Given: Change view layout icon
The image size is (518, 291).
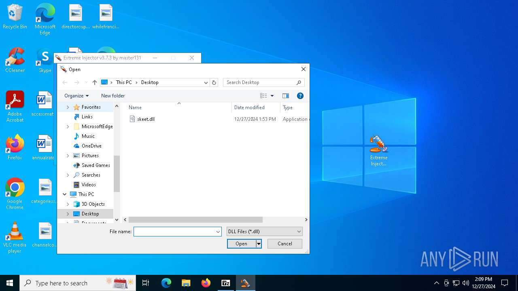Looking at the screenshot, I should pyautogui.click(x=263, y=96).
